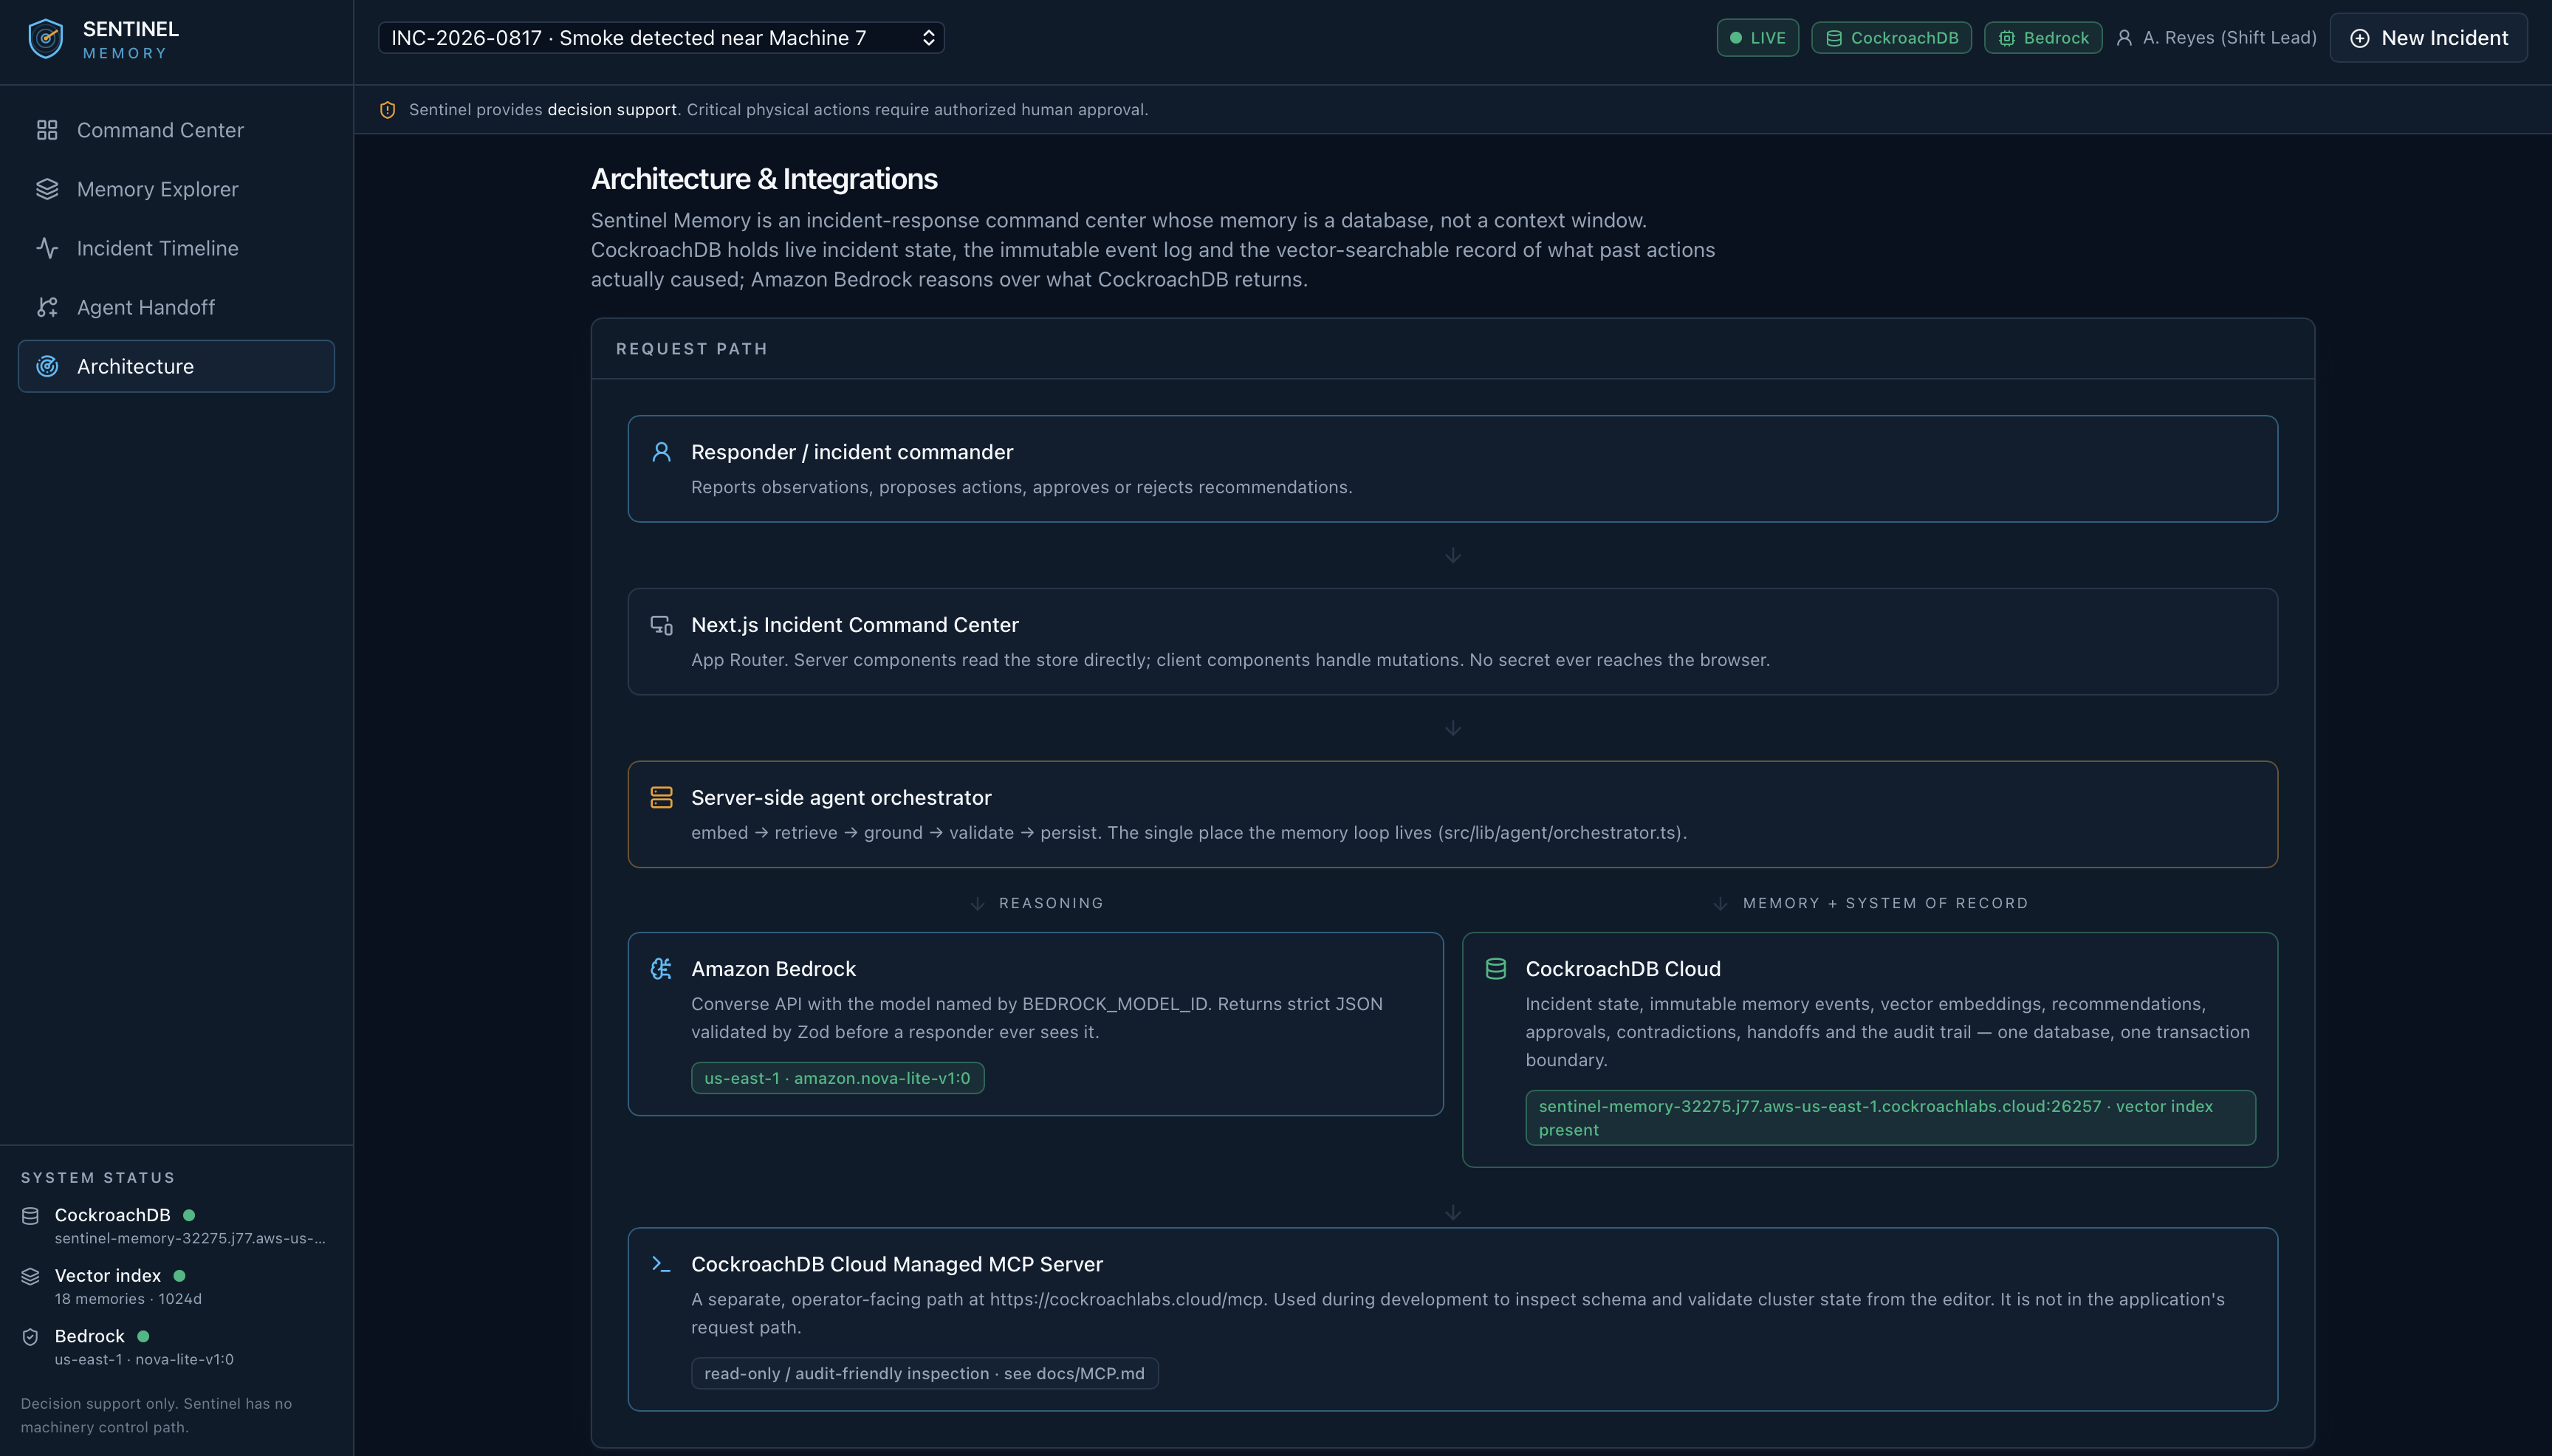Click the Memory Explorer layers icon
The image size is (2552, 1456).
(x=47, y=189)
